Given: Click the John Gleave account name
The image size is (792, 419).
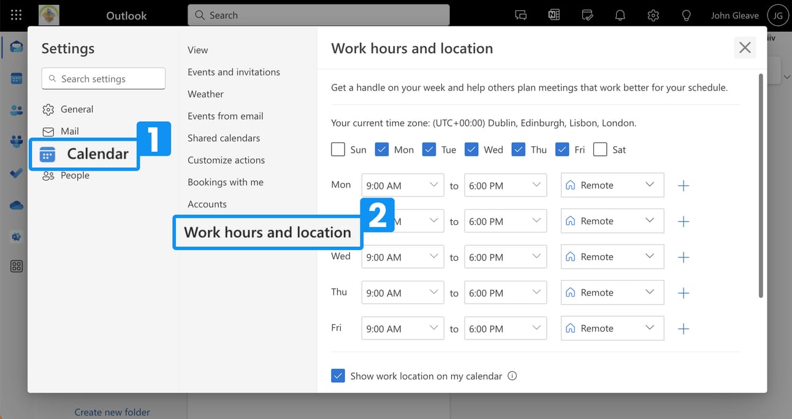Looking at the screenshot, I should (734, 15).
